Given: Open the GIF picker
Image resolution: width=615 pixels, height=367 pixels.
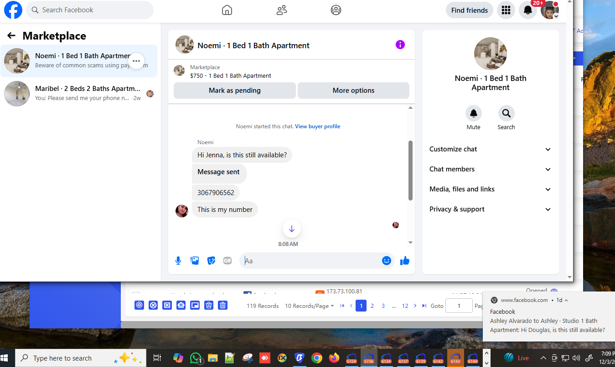Looking at the screenshot, I should [227, 261].
